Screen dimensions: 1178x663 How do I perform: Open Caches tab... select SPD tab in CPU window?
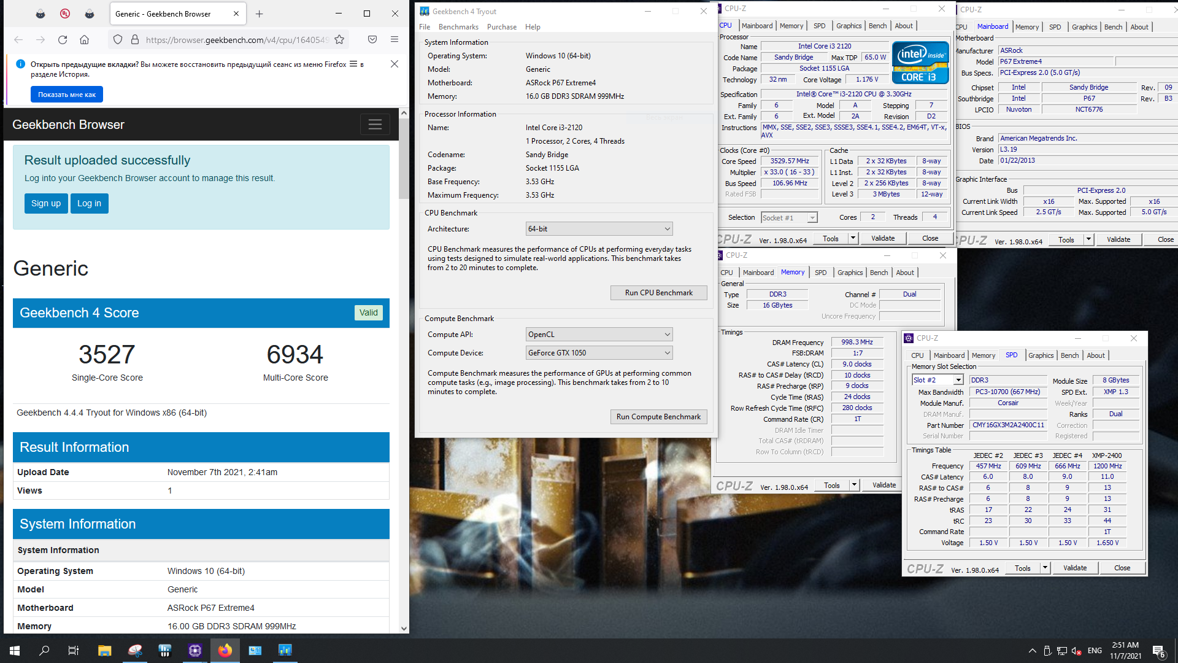(819, 26)
